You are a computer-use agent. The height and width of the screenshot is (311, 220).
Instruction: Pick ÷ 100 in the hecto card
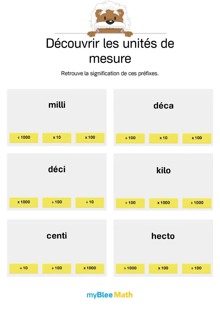pos(196,269)
